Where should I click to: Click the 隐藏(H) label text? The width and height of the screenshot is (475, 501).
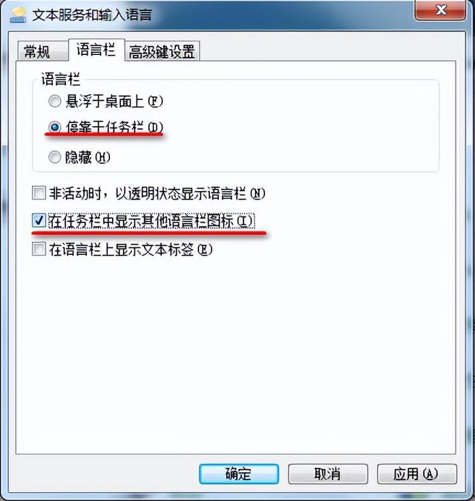(x=88, y=157)
